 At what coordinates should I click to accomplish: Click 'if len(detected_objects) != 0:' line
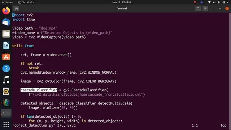(51, 117)
